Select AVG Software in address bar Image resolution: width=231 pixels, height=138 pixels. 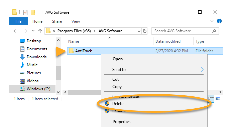111,31
